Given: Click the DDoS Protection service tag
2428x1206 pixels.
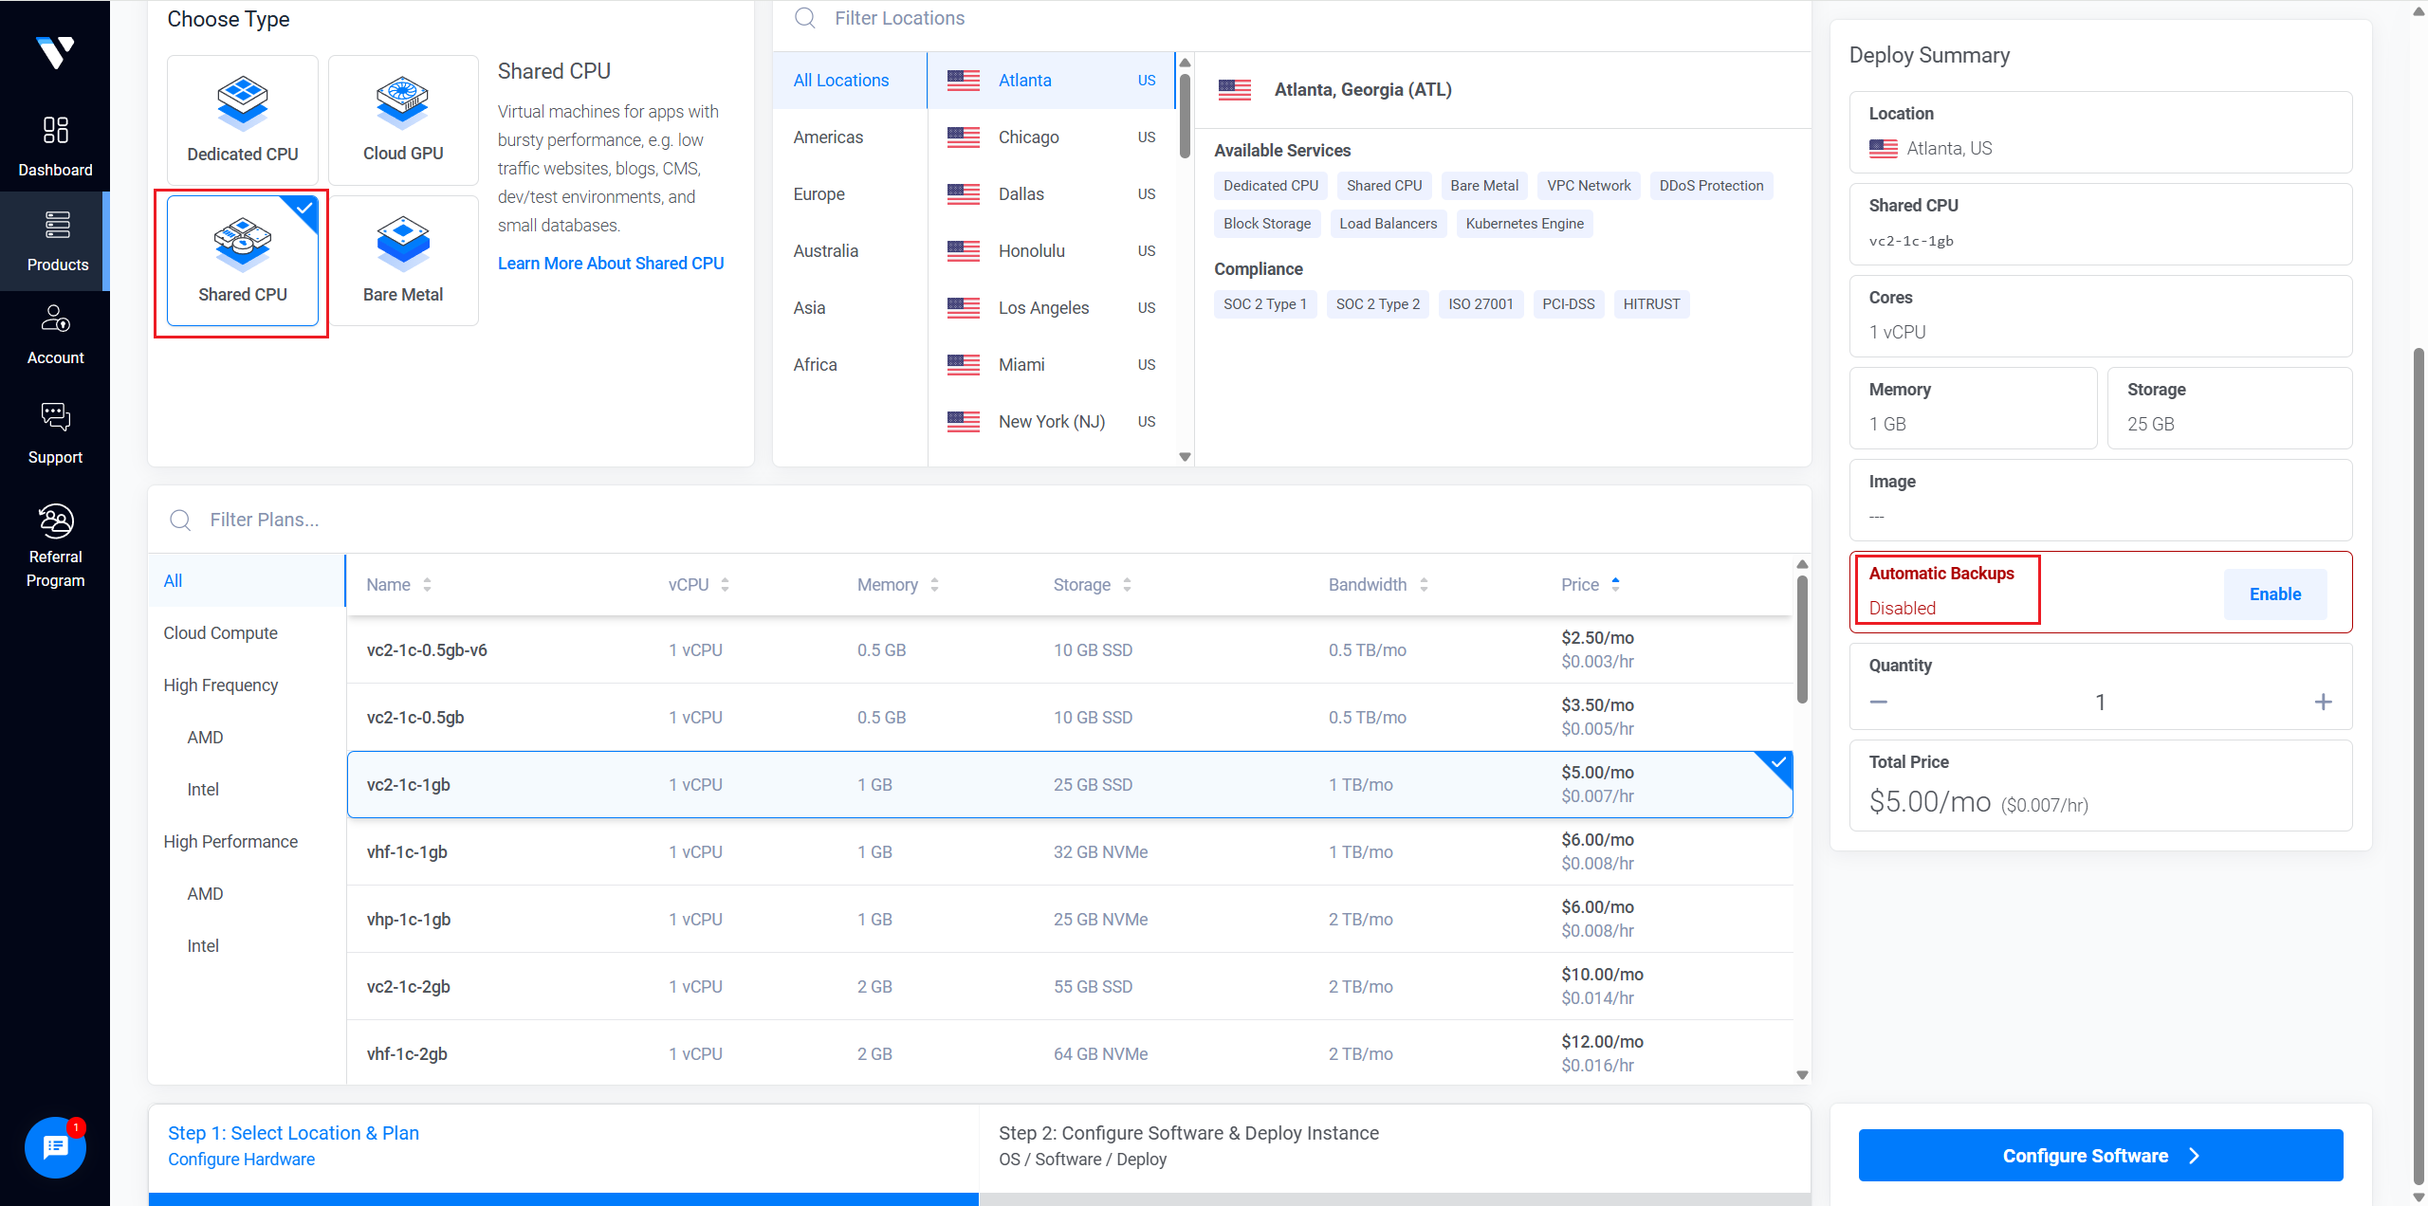Looking at the screenshot, I should click(x=1711, y=186).
